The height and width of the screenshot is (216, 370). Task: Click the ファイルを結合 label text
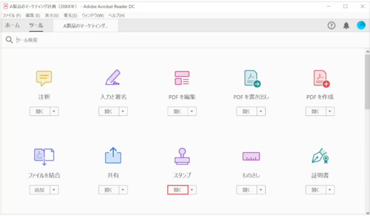pos(44,175)
